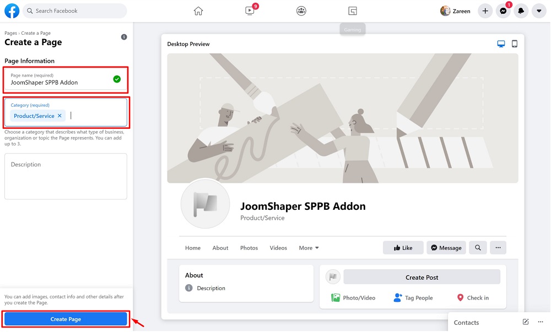Open Messenger from the top bar
551x332 pixels.
503,11
